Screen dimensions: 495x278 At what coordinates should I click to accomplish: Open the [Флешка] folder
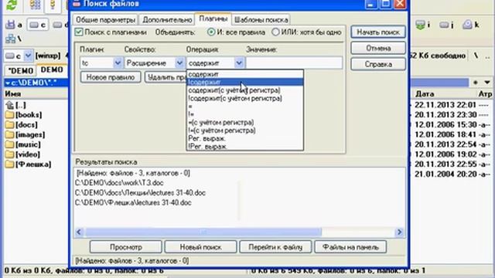click(x=28, y=164)
